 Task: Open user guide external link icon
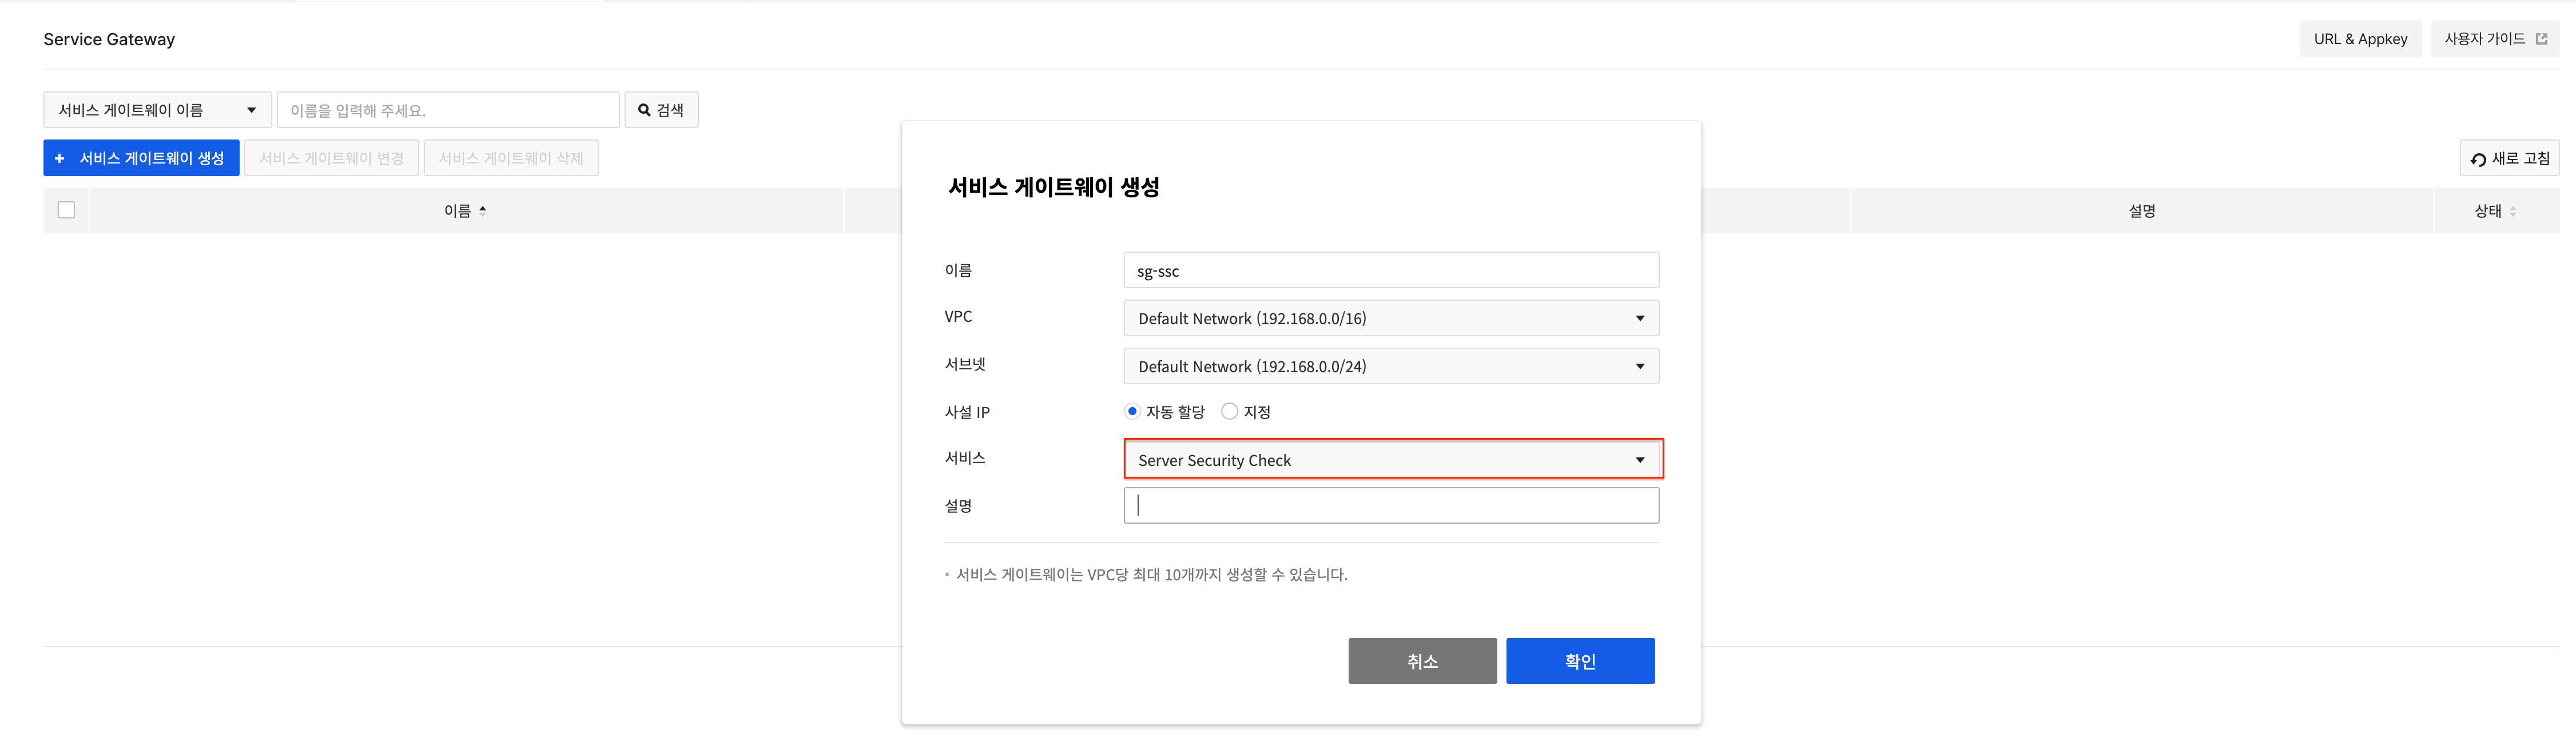(2541, 39)
